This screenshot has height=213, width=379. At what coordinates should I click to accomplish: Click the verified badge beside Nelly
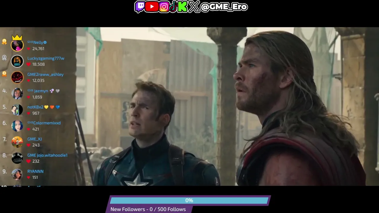tap(45, 43)
